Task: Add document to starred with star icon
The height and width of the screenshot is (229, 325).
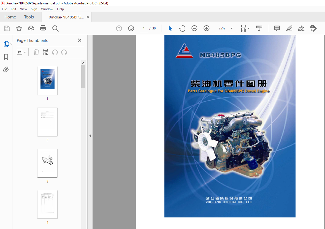Action: coord(19,28)
